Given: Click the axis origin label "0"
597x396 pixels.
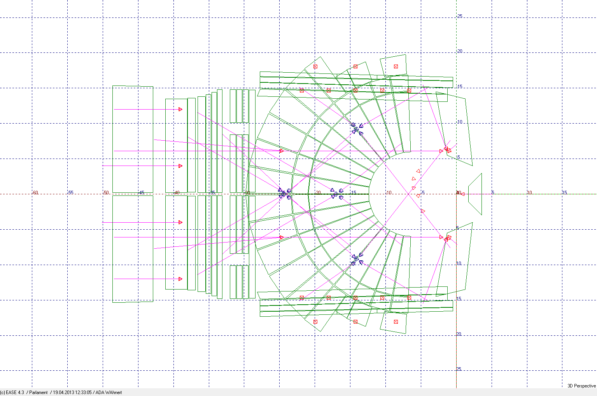Looking at the screenshot, I should coord(459,193).
